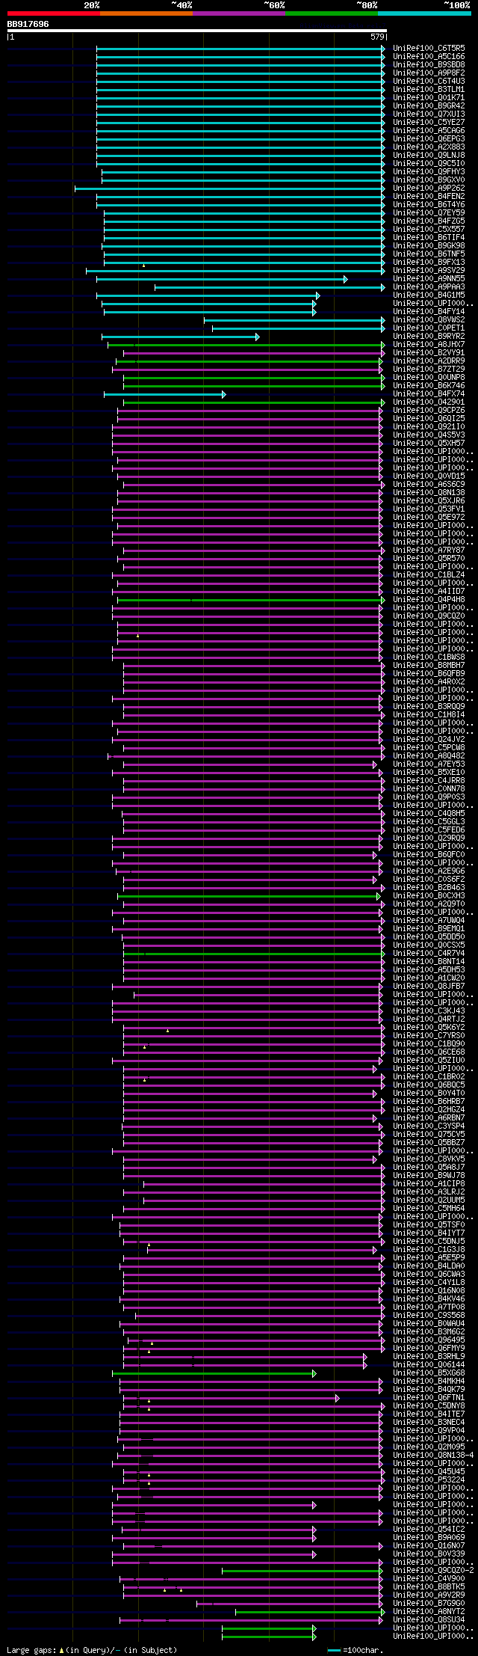Click the green alignment bar for UniRef100_B5XG68
The image size is (478, 1656).
[214, 1373]
